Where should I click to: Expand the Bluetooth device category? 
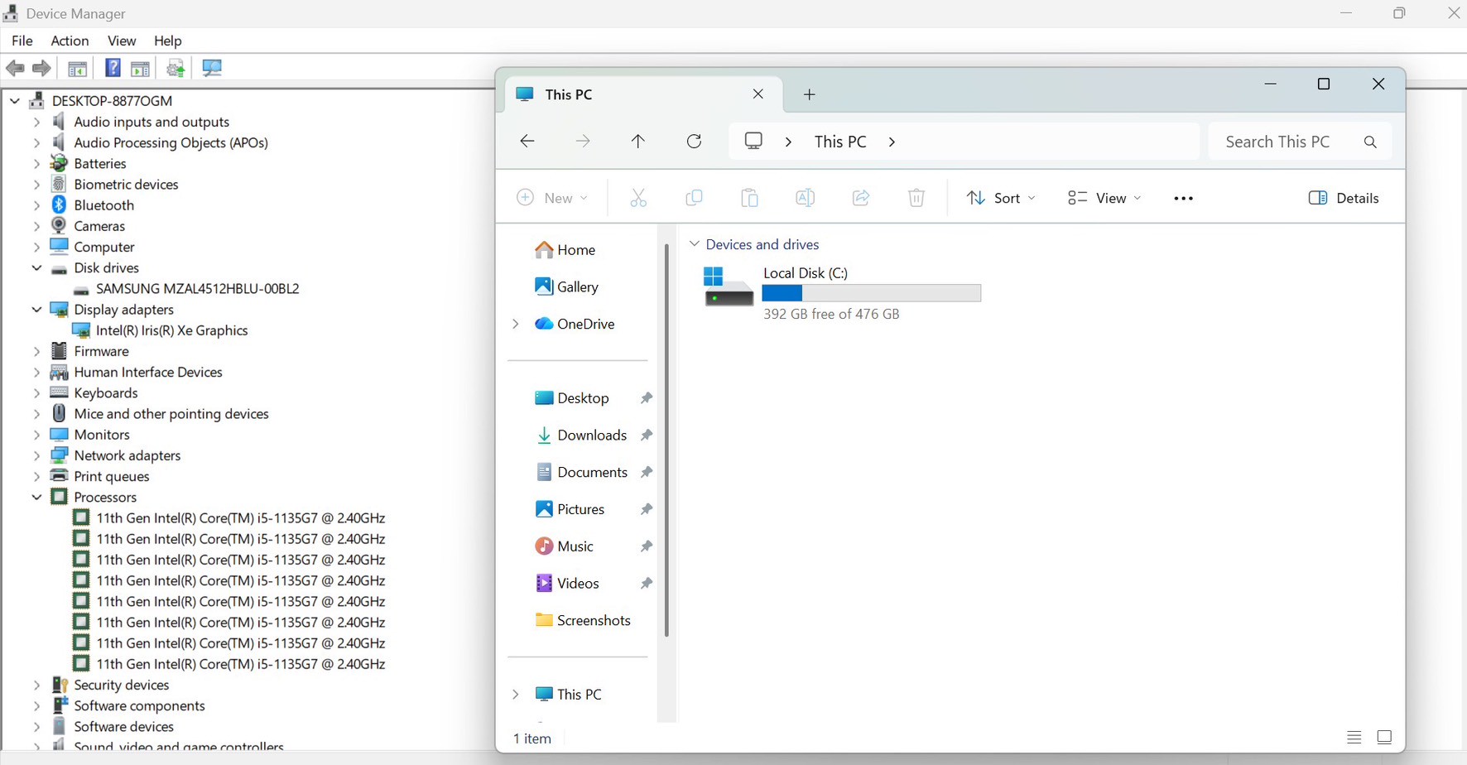[36, 205]
